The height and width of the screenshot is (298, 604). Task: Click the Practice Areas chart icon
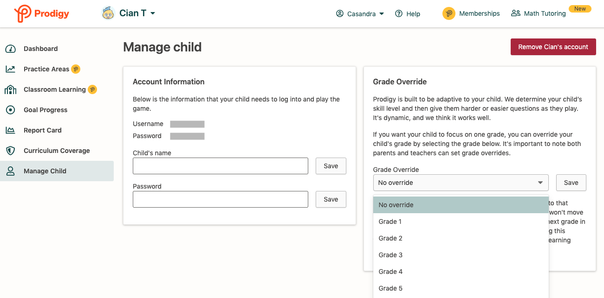click(10, 69)
